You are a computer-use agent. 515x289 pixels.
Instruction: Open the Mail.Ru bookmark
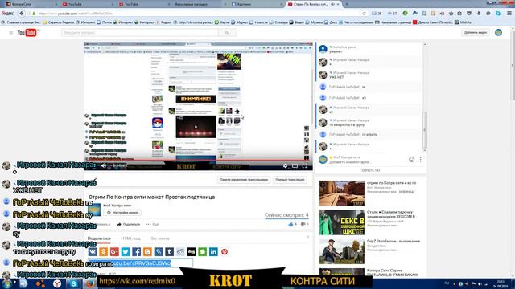pos(463,22)
